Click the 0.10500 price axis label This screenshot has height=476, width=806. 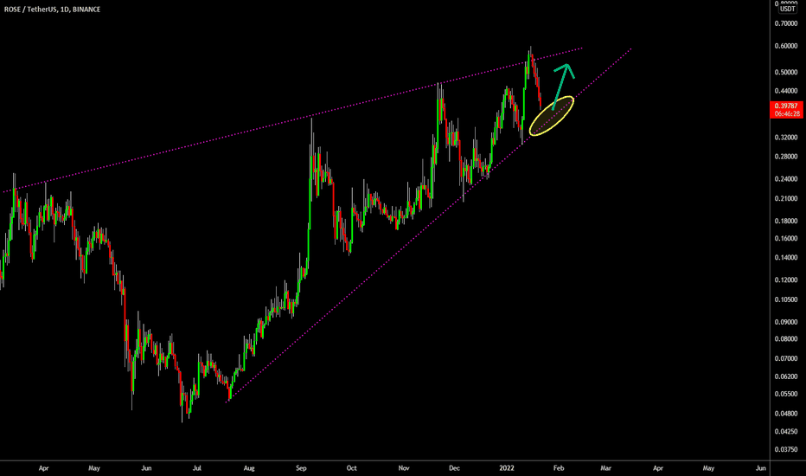(x=786, y=299)
